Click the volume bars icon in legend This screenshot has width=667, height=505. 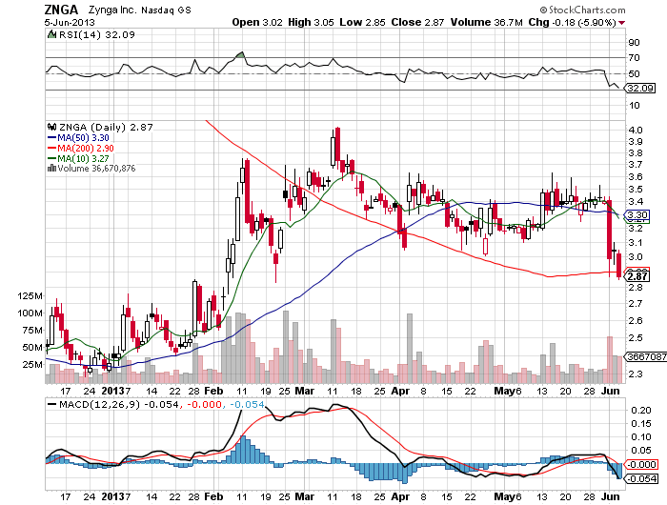coord(51,168)
